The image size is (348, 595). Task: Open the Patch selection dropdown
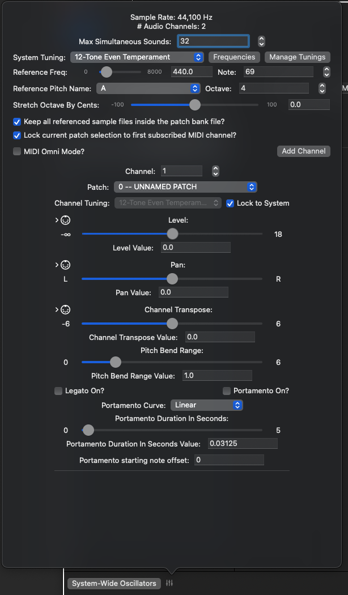click(x=185, y=186)
